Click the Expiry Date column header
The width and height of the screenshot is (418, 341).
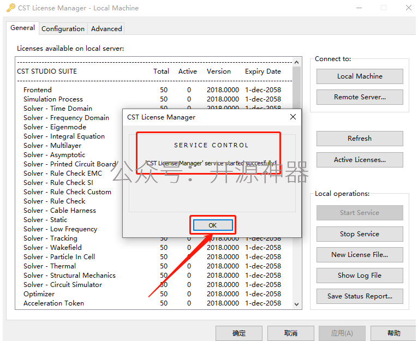click(263, 71)
